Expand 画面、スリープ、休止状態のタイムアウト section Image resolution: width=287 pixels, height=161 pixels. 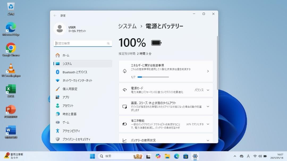208,106
